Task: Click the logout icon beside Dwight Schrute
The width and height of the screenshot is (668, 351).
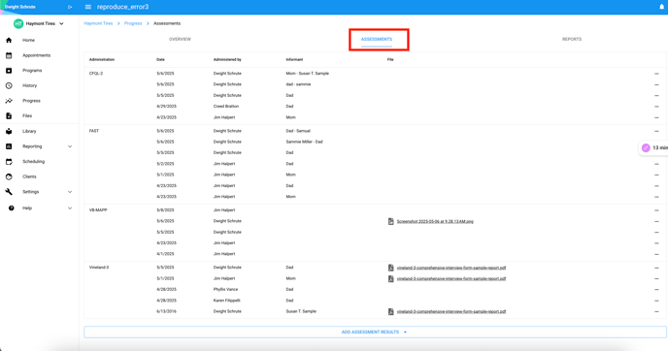Action: click(x=70, y=7)
